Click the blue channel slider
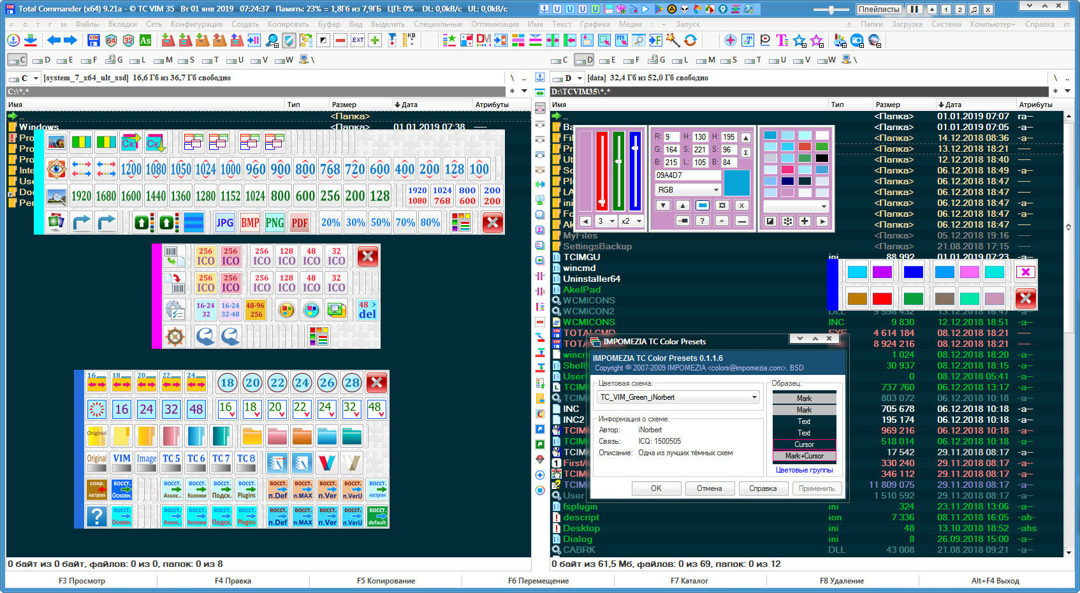Image resolution: width=1080 pixels, height=593 pixels. pos(635,170)
